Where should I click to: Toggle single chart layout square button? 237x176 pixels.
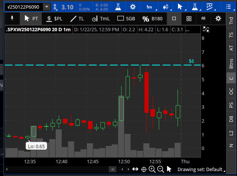coord(174,18)
